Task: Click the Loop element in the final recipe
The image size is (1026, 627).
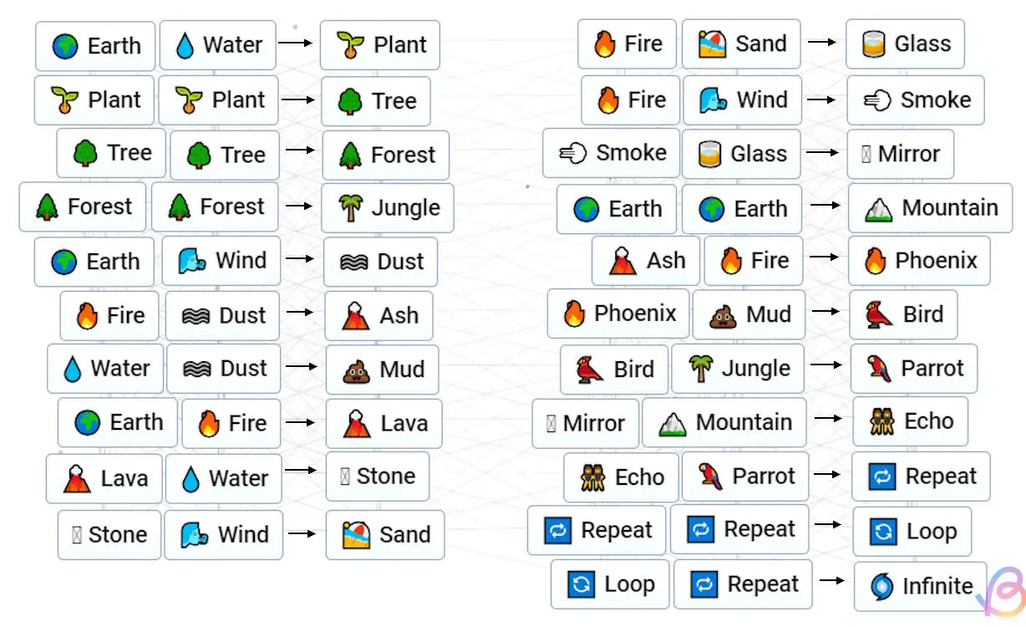Action: (610, 584)
